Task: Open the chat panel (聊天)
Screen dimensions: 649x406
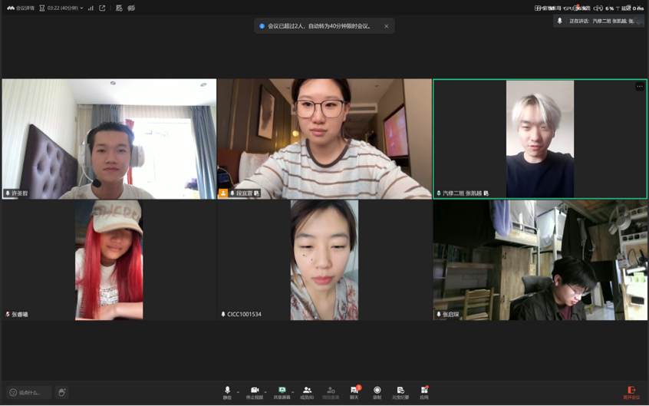Action: coord(354,393)
